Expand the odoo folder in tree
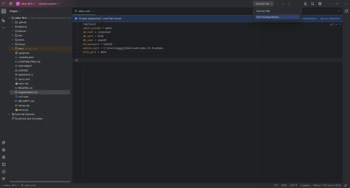This screenshot has width=350, height=188. click(13, 40)
